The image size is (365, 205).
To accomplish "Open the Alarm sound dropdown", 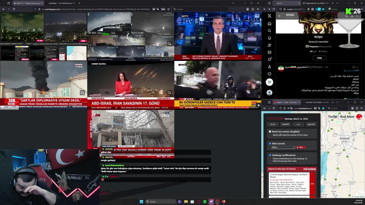I will click(x=283, y=147).
